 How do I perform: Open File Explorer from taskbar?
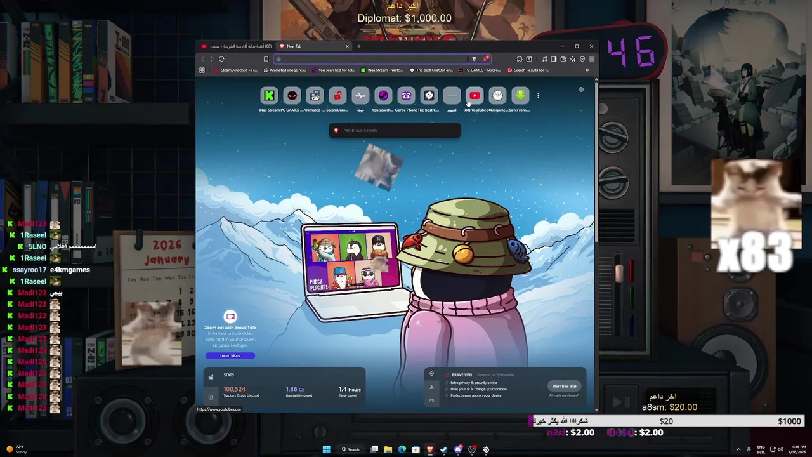[388, 449]
